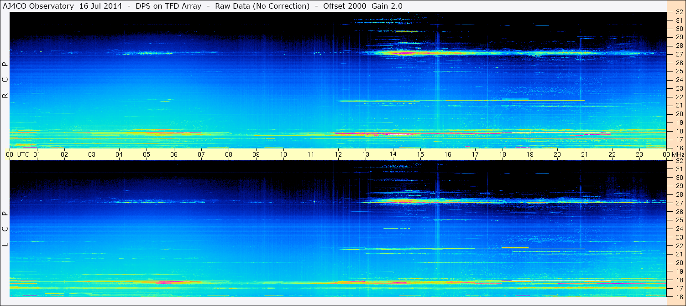Click the 18 hour time axis label
This screenshot has width=686, height=306.
503,154
